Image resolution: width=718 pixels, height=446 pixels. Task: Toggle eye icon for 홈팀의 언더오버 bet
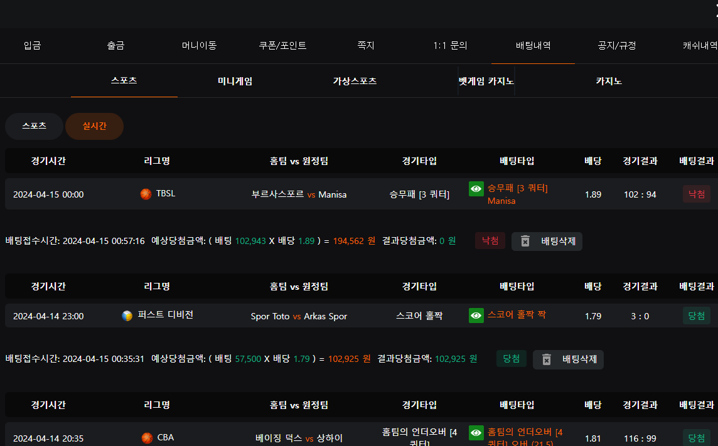(476, 433)
